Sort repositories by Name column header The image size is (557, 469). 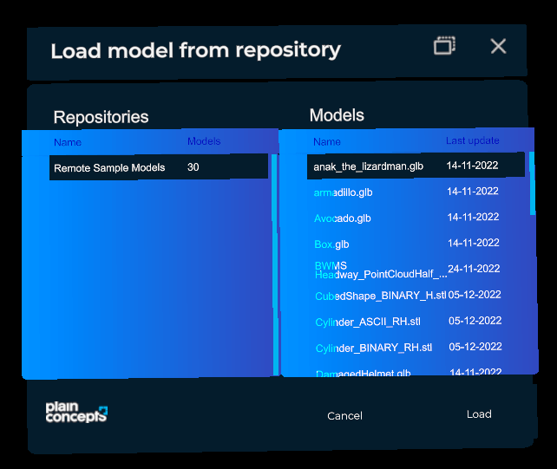click(68, 142)
